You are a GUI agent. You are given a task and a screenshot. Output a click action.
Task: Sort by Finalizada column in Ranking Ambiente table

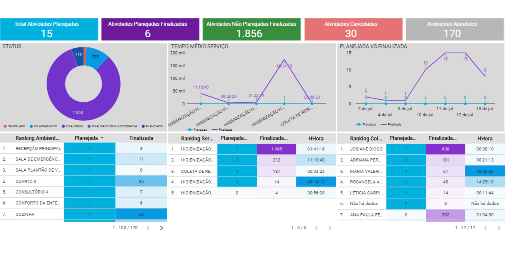[x=141, y=138]
